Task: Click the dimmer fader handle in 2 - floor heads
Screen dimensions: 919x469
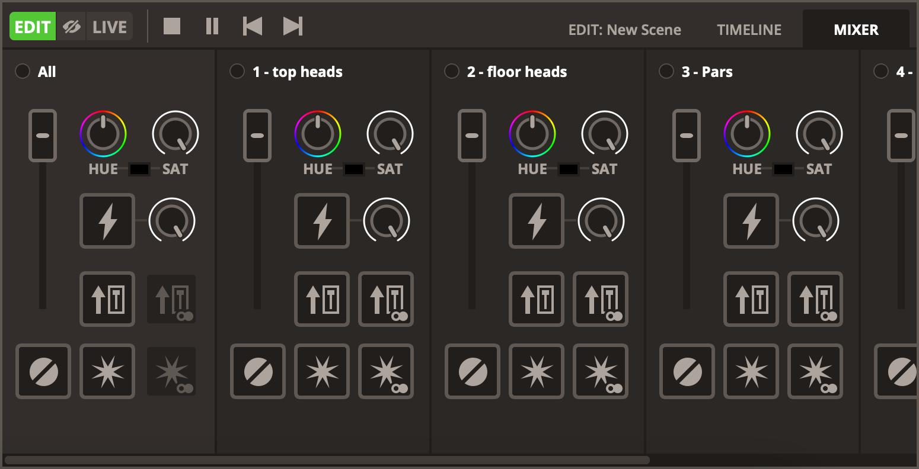Action: [472, 136]
